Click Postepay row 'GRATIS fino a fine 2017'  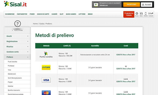pos(126,69)
